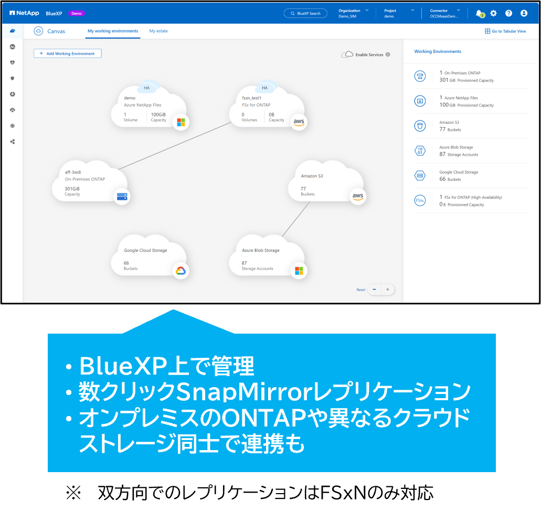Click Enable Services
Screen dimensions: 541x512
point(369,55)
